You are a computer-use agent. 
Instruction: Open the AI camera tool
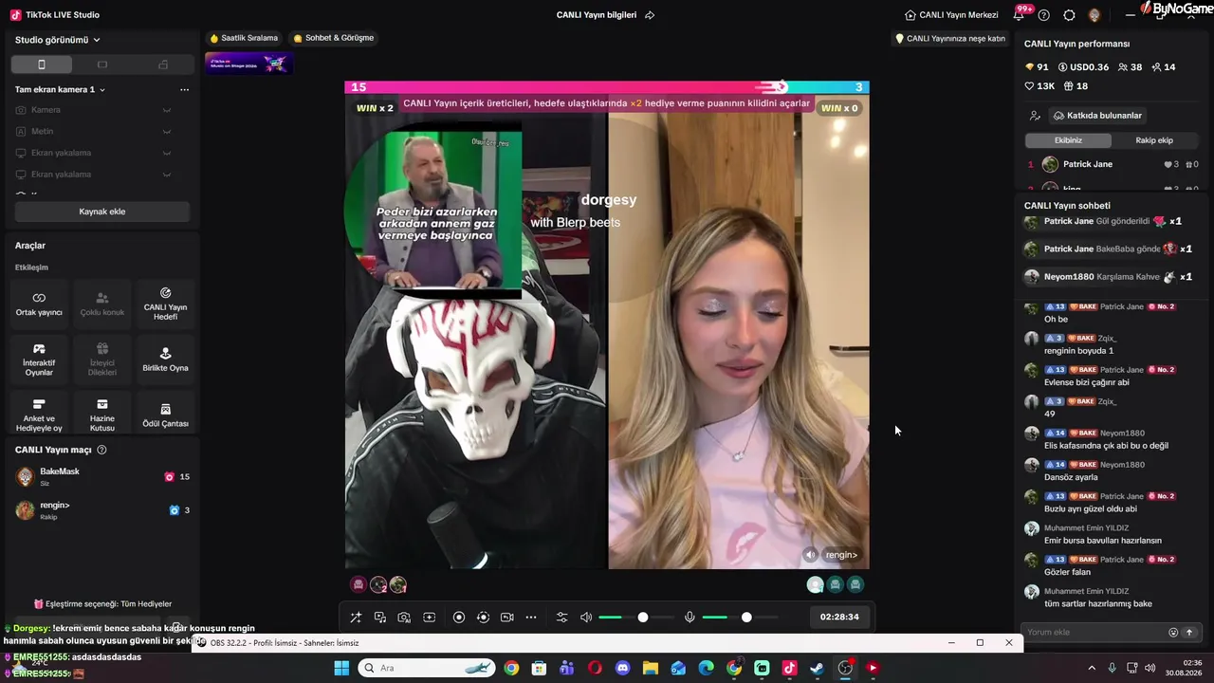point(404,618)
